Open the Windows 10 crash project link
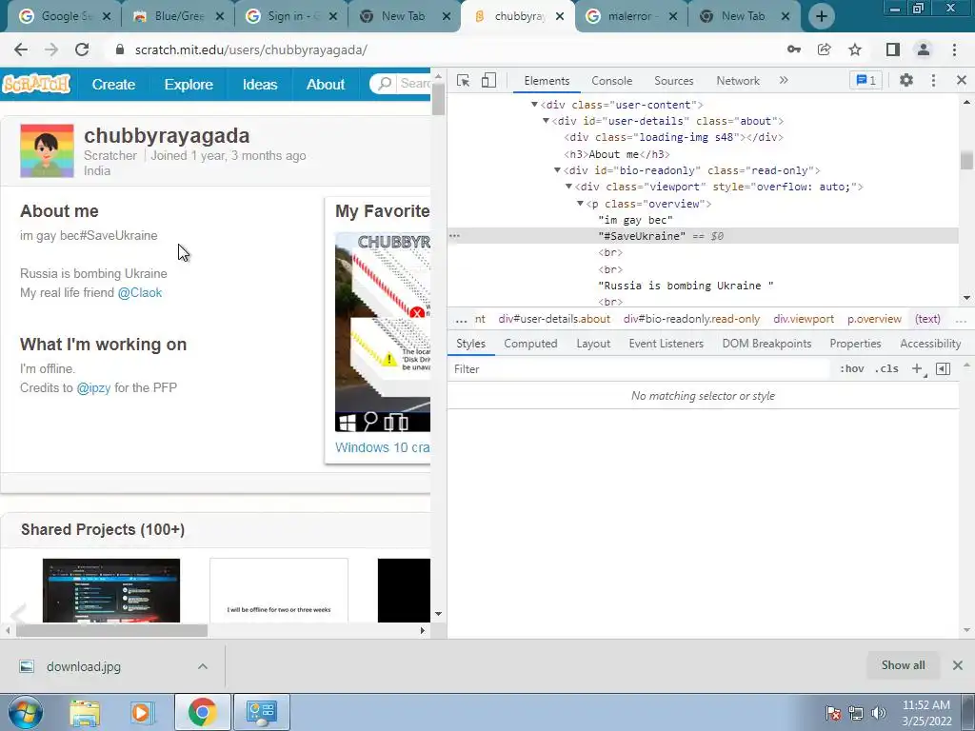This screenshot has height=731, width=975. [x=383, y=447]
